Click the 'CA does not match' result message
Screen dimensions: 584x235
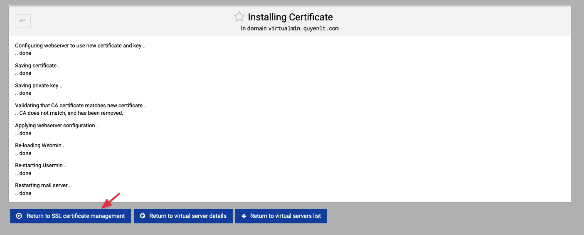[x=69, y=113]
